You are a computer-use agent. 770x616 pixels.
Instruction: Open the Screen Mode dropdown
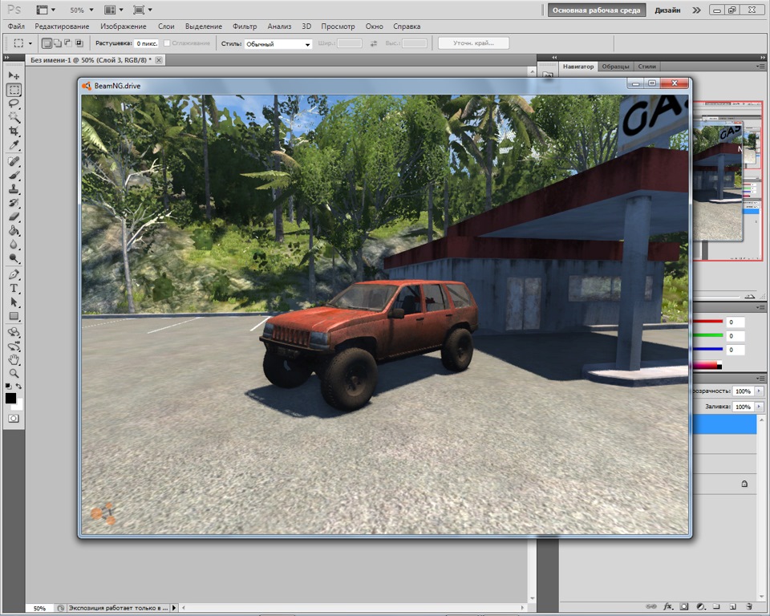[x=143, y=10]
